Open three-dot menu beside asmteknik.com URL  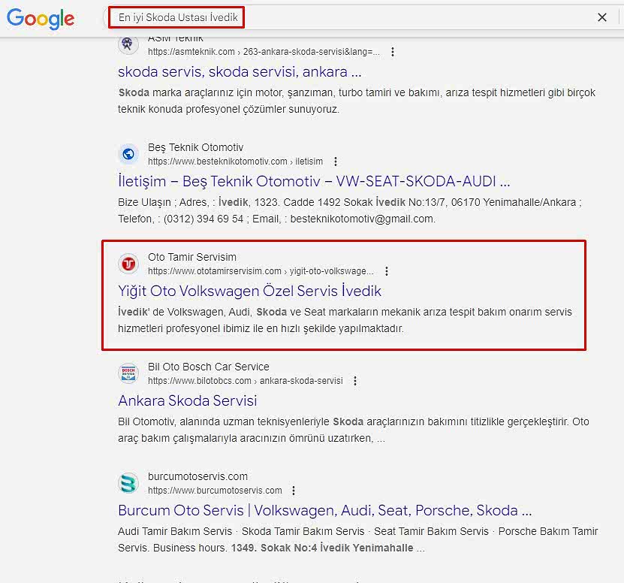click(x=393, y=52)
